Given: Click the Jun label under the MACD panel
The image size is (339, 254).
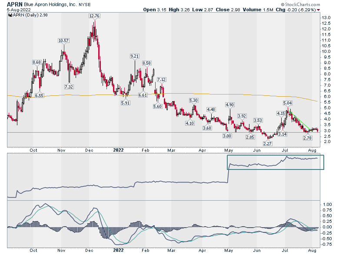Looking at the screenshot, I should 257,251.
